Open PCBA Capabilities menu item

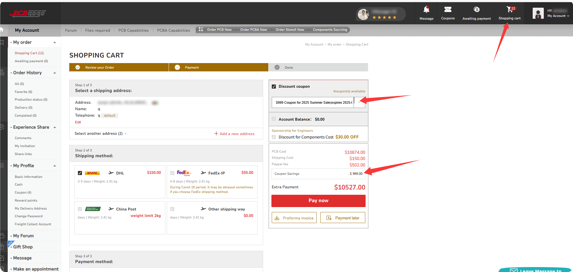pos(174,30)
